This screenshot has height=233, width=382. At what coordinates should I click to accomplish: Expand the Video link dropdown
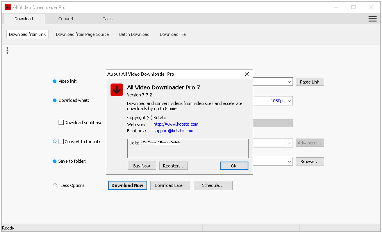pyautogui.click(x=289, y=82)
